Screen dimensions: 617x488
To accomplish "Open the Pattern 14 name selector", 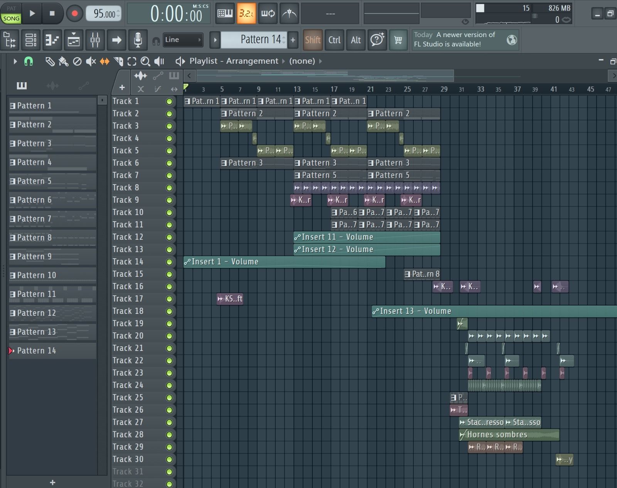I will (254, 40).
